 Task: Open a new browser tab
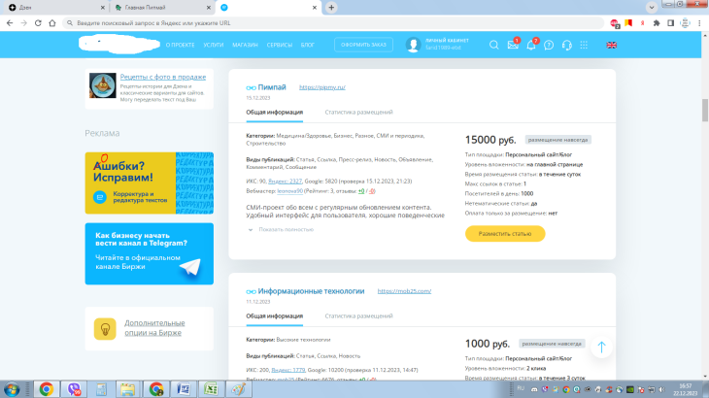pyautogui.click(x=331, y=7)
